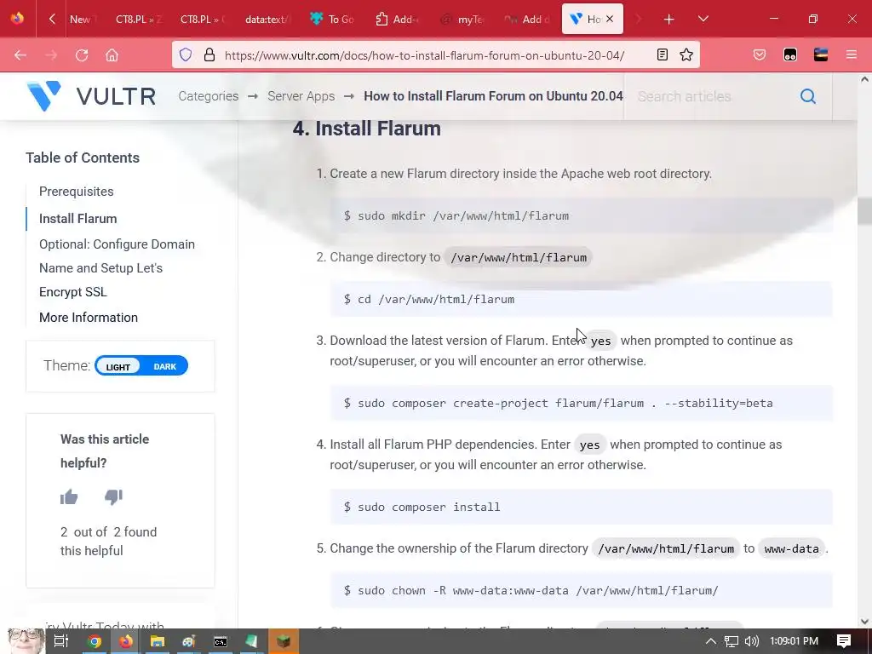Open the dark square face extension icon

(789, 54)
